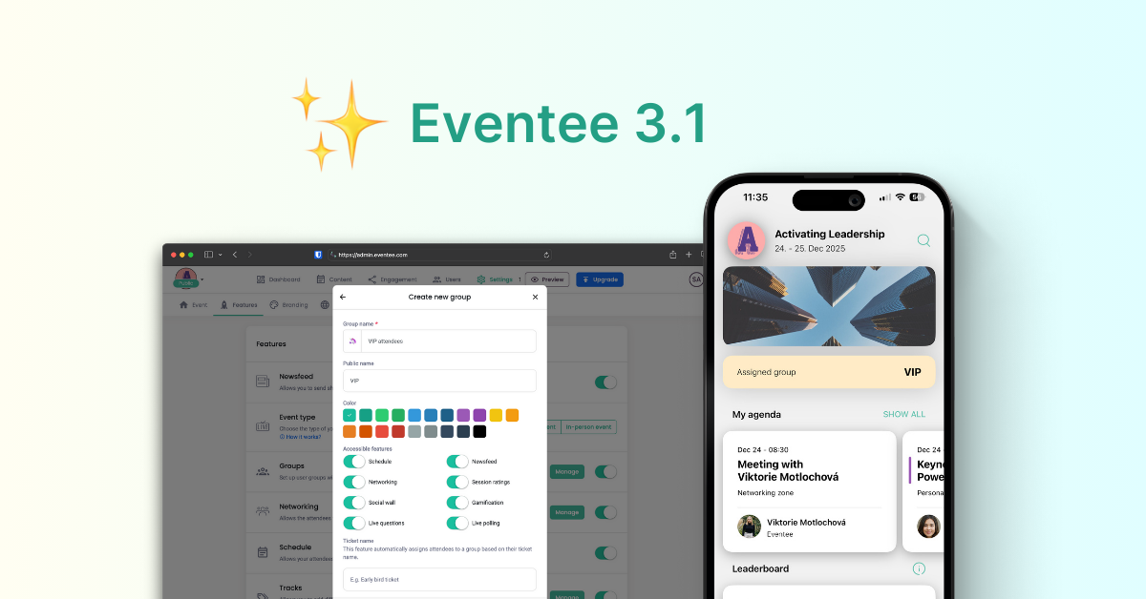
Task: Disable the Gamification toggle
Action: pyautogui.click(x=457, y=503)
